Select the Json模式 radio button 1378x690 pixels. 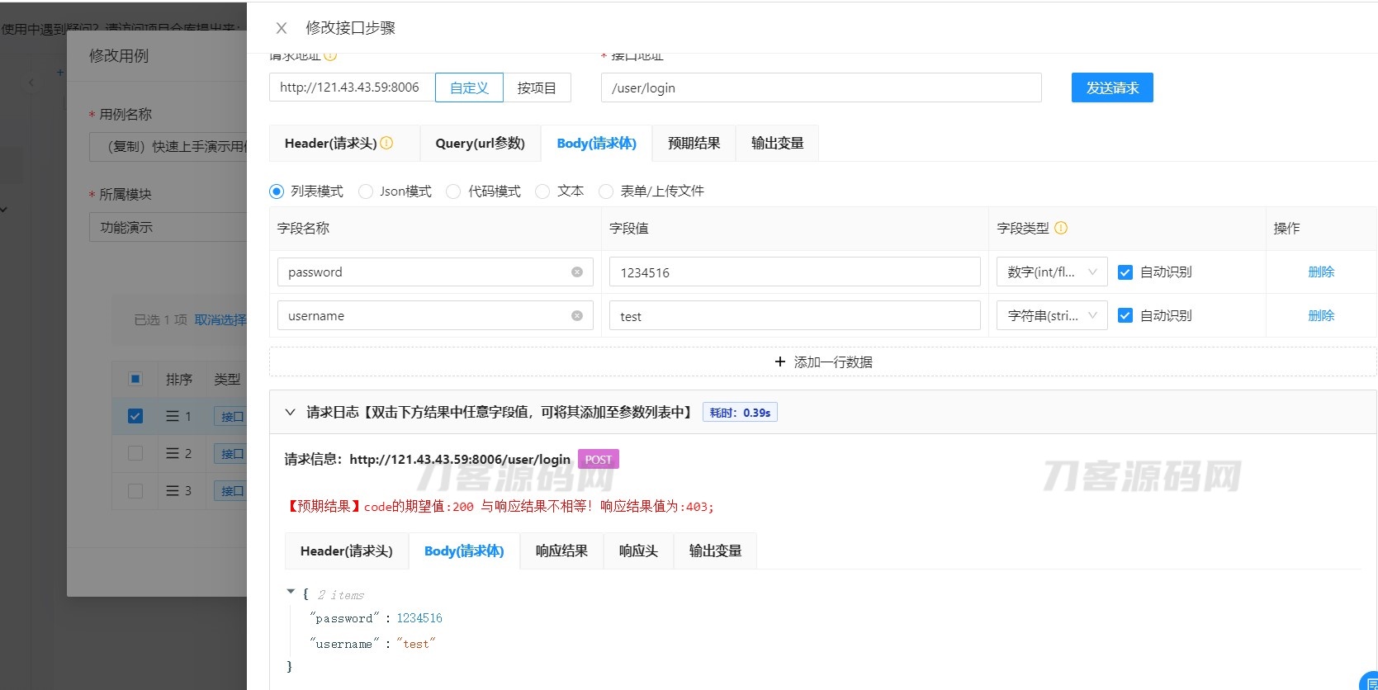click(x=366, y=191)
